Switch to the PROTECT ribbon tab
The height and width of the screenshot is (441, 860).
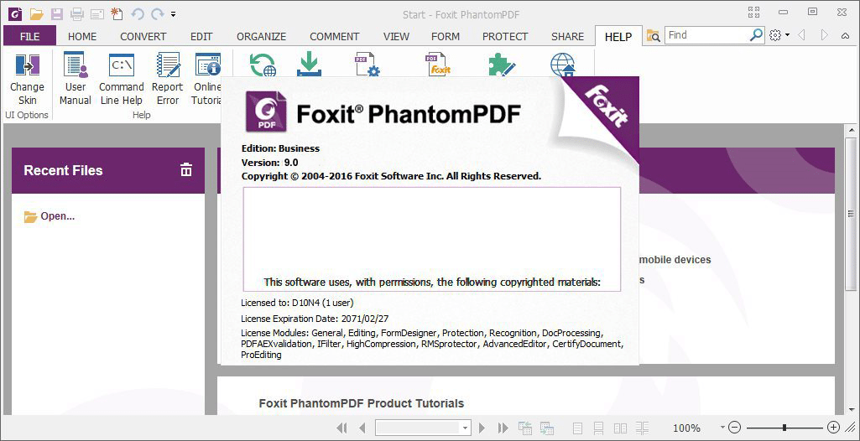[505, 37]
